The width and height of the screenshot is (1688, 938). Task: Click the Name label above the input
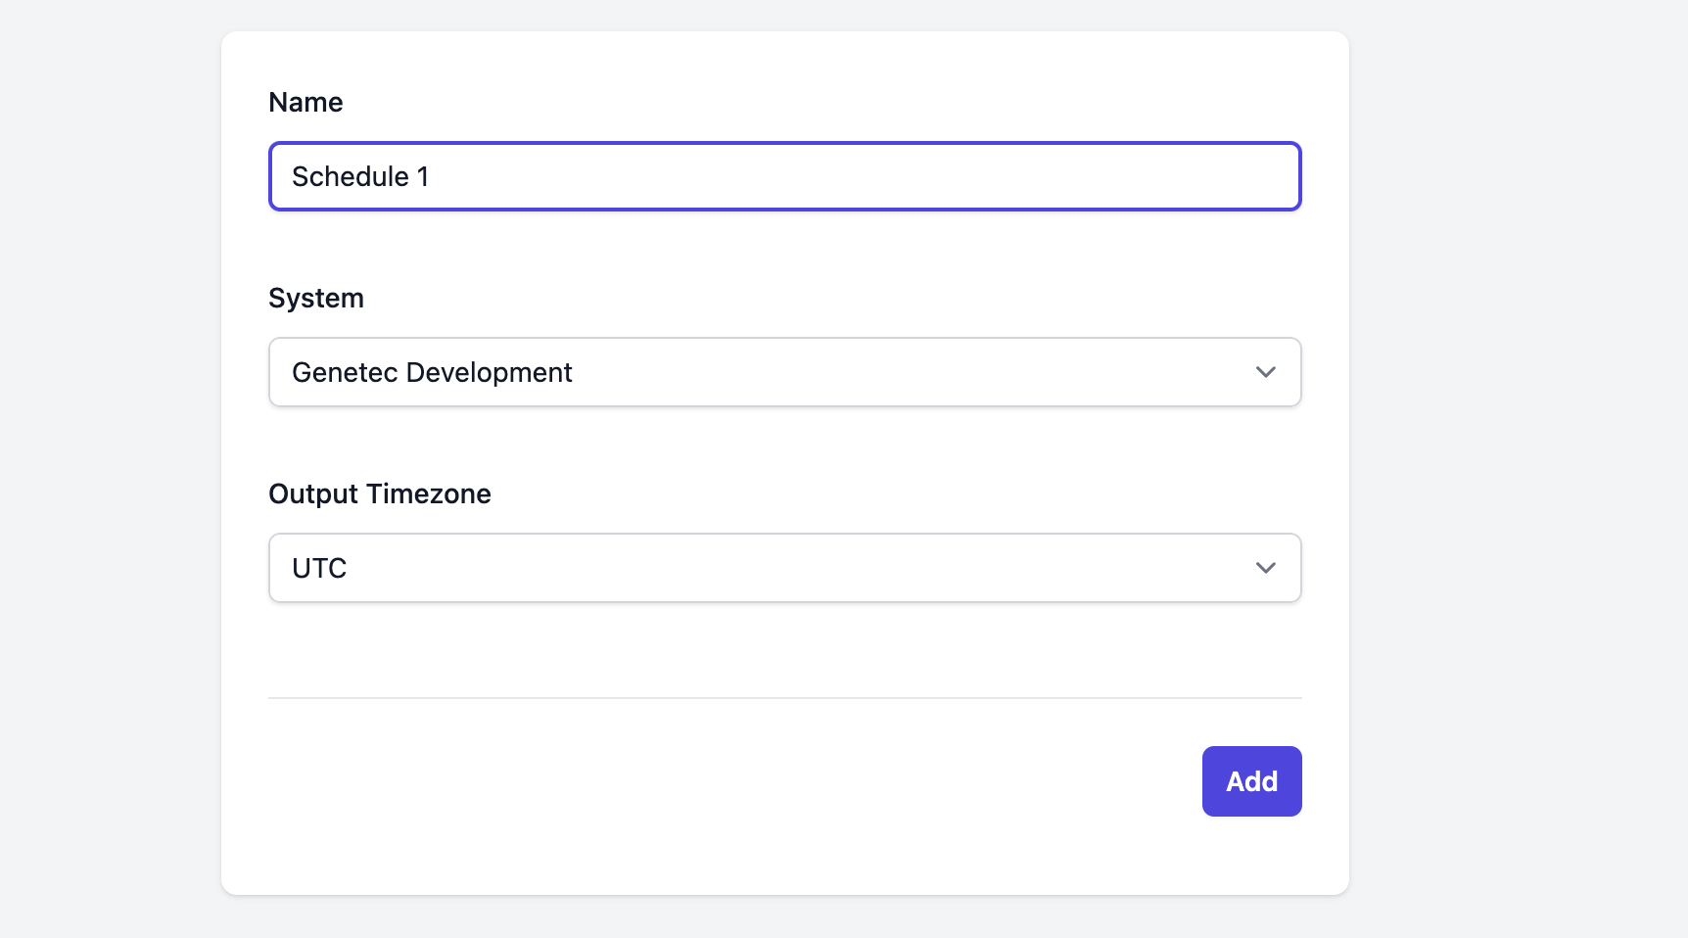305,101
